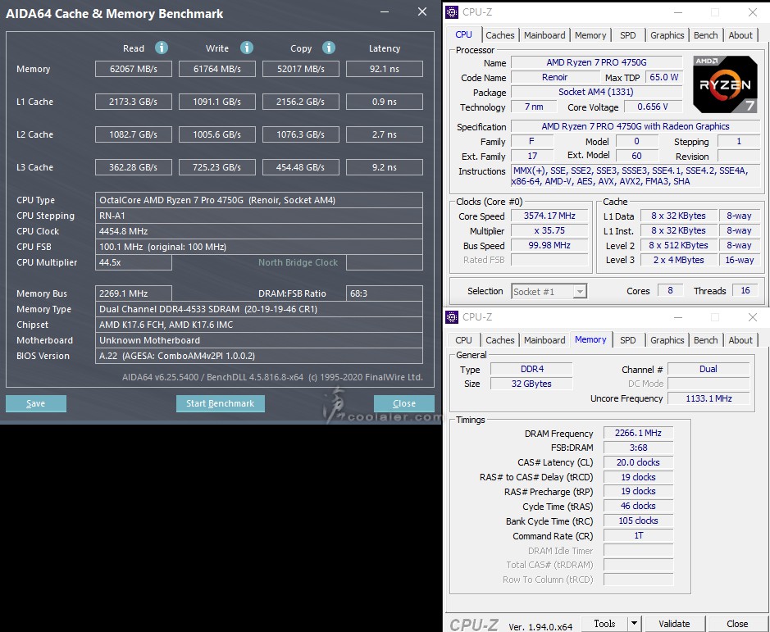Open Graphics tab in lower CPU-Z window
Screen dimensions: 770x632
667,340
